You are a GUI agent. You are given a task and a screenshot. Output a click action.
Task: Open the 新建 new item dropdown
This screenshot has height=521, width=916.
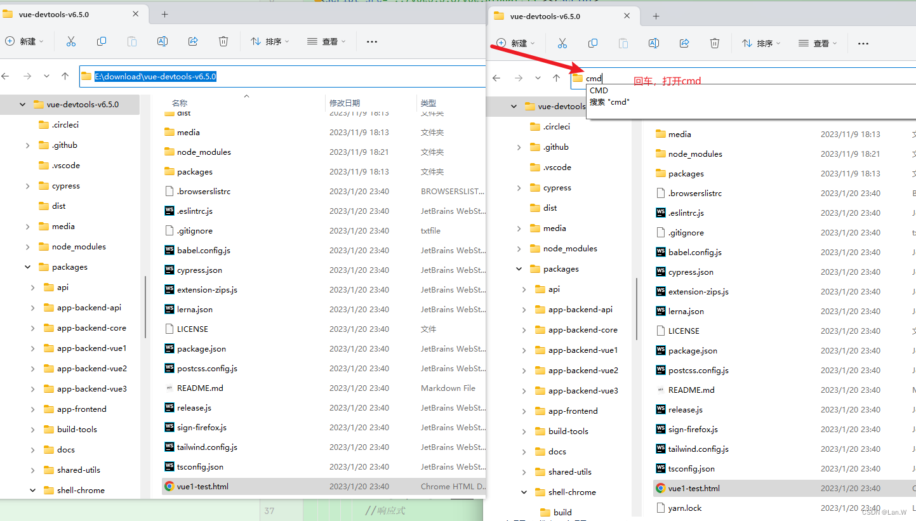tap(25, 41)
